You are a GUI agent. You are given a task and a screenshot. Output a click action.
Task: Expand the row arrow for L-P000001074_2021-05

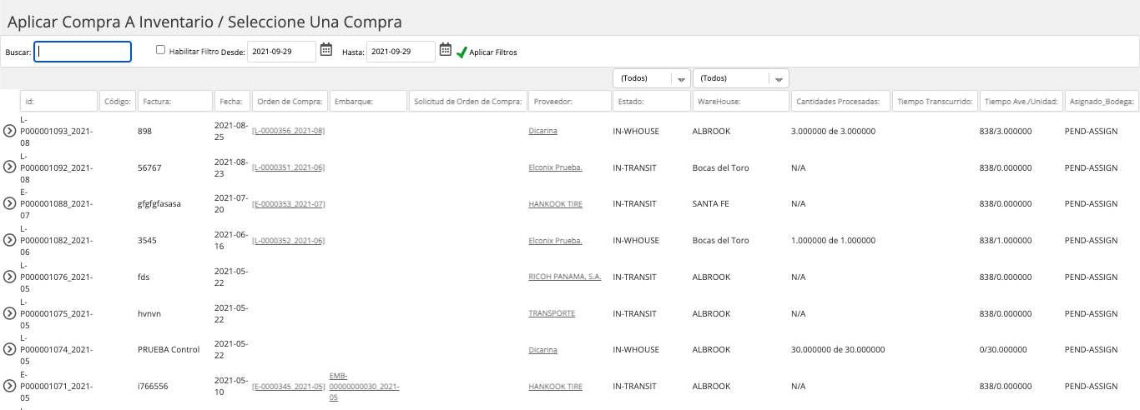(10, 349)
